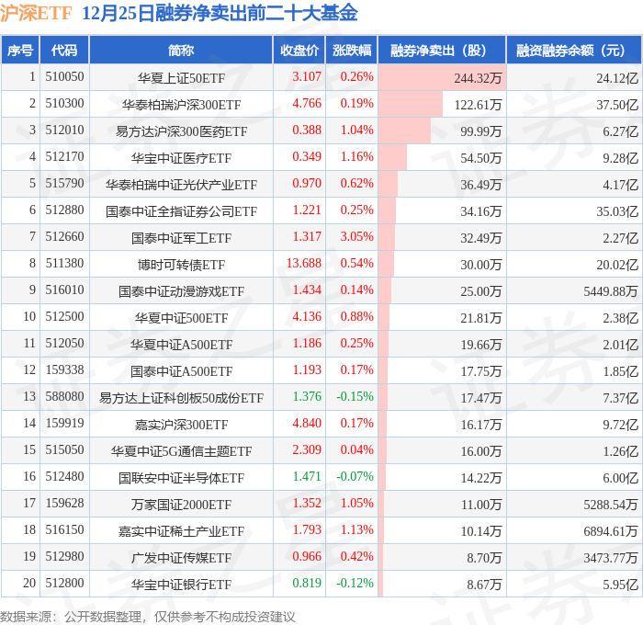Click the 收盘价 column header

point(299,50)
